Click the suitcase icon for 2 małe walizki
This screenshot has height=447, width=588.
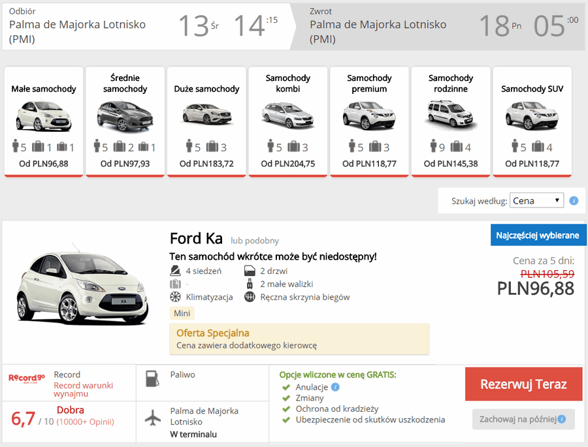pos(249,283)
